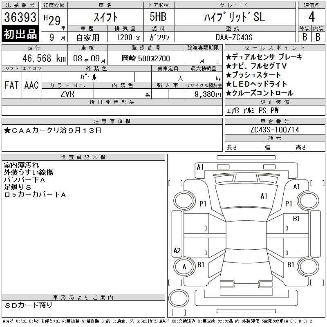This screenshot has width=327, height=327.
Task: Click the 自家用 vehicle history cell
Action: pos(88,37)
